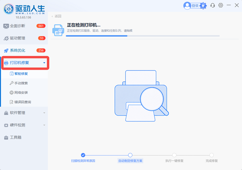The image size is (242, 170).
Task: Select the 智能修复 submenu item
Action: 24,74
